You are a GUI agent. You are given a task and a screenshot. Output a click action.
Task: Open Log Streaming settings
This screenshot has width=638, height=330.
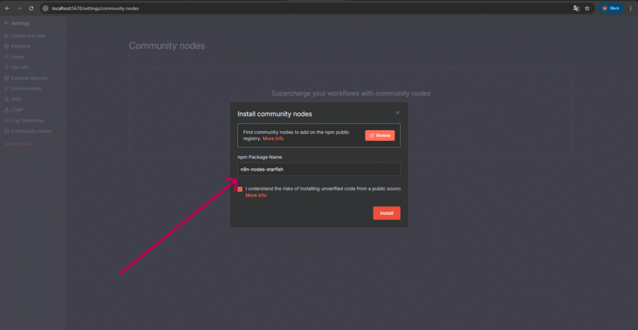click(27, 120)
